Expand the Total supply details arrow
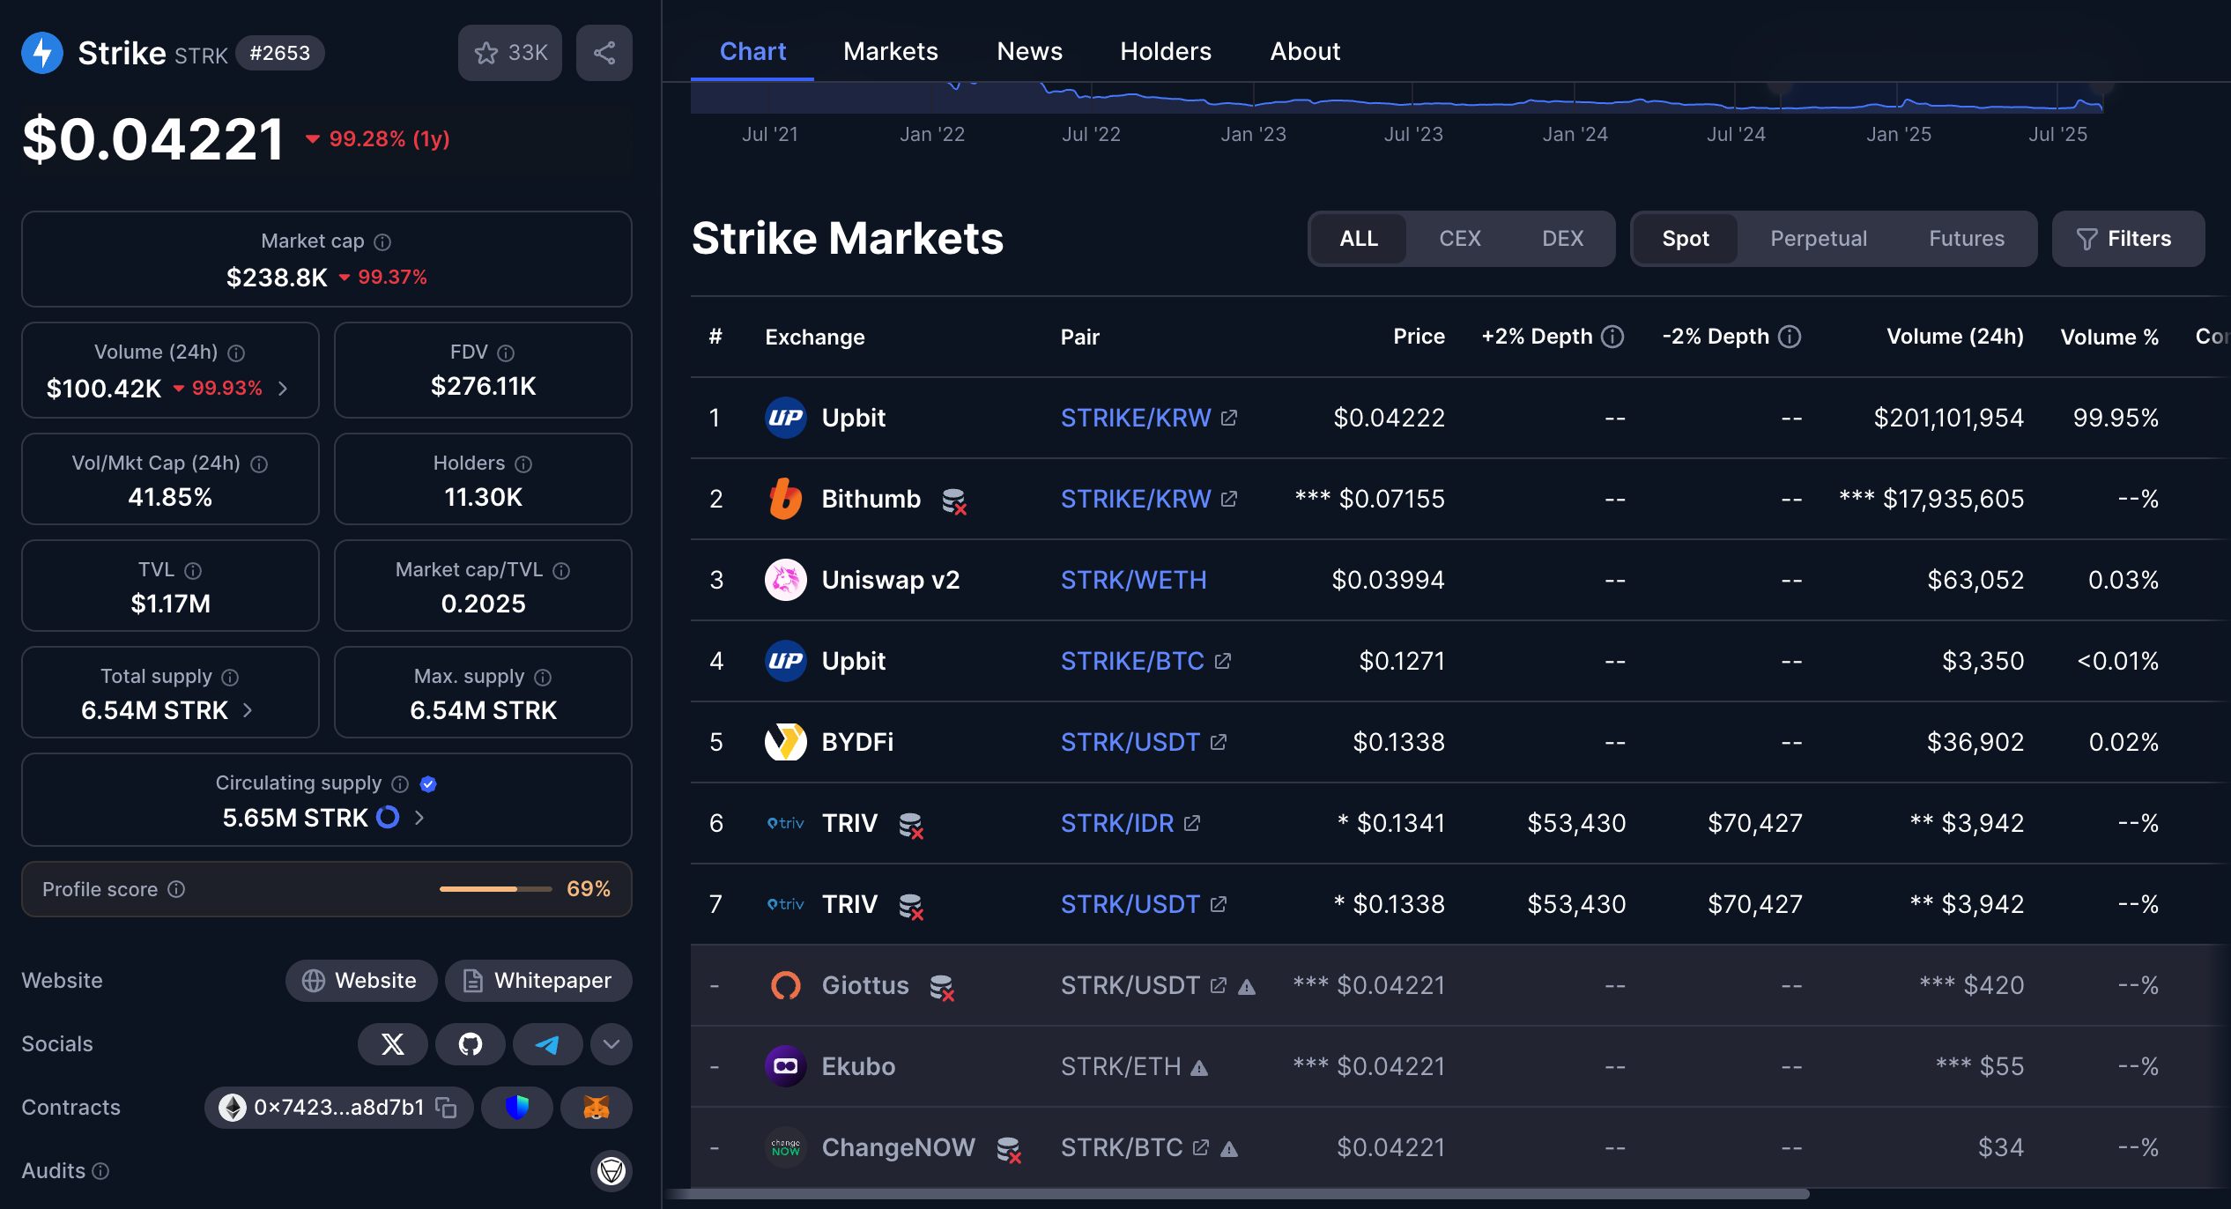 pos(248,710)
